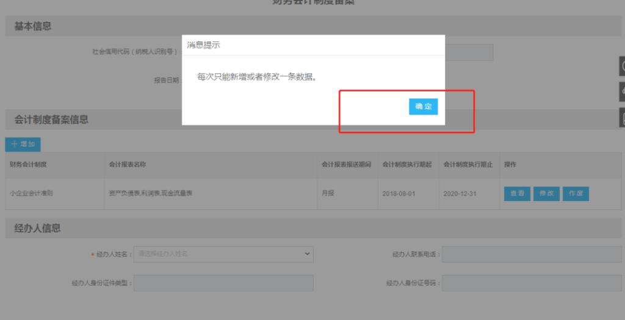Click the 会计报表名称 column header
The image size is (625, 320).
127,165
